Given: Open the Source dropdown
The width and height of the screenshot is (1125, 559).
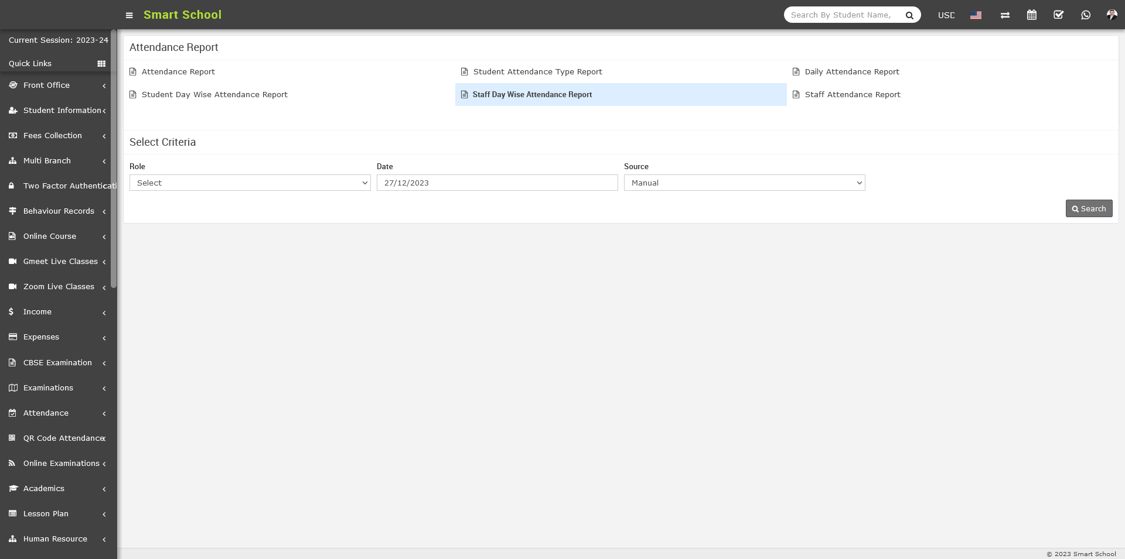Looking at the screenshot, I should (744, 183).
